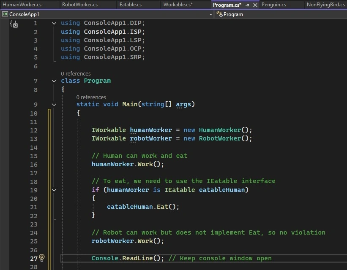Viewport: 347px width, 270px height.
Task: Click the code structure icon beside line 1
Action: [14, 24]
